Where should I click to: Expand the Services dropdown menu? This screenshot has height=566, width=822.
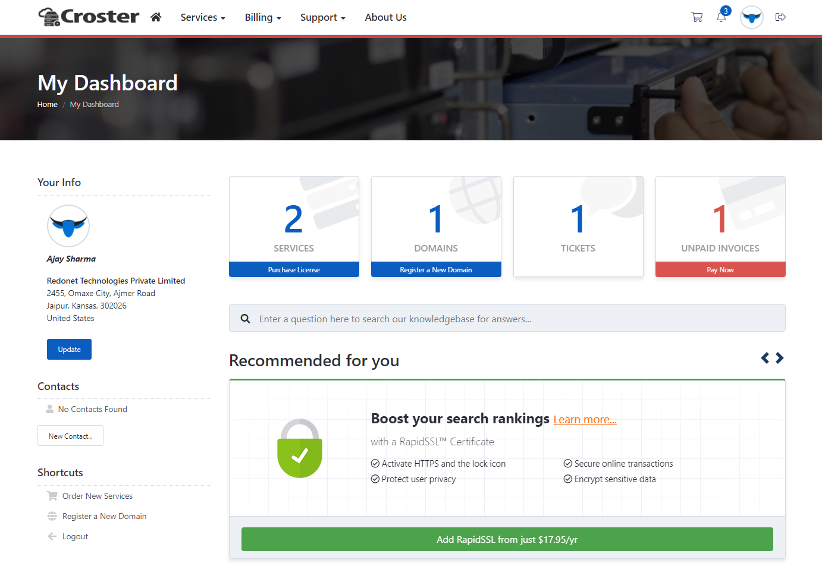202,17
